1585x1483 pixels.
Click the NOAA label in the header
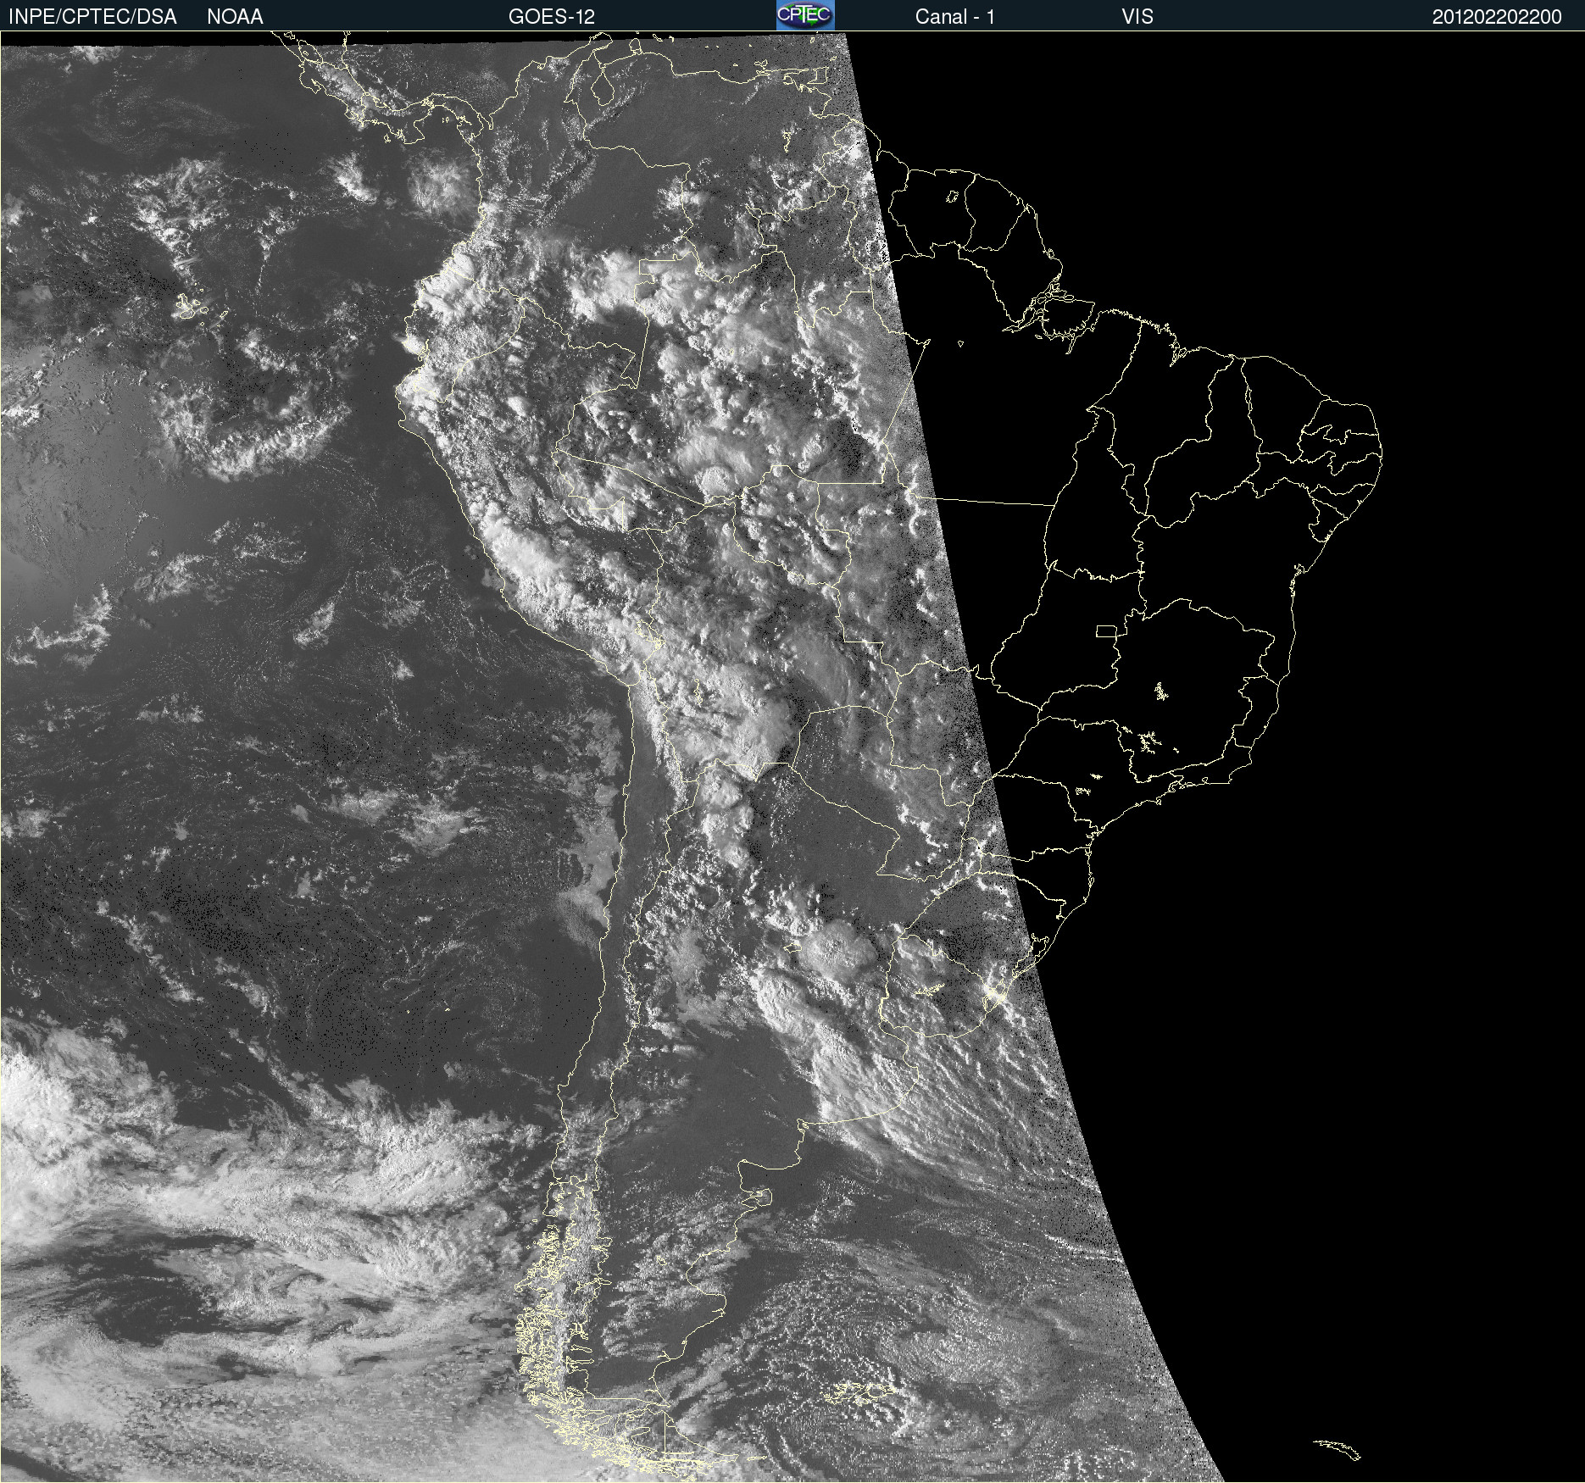click(x=235, y=17)
